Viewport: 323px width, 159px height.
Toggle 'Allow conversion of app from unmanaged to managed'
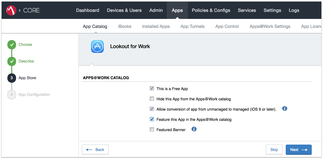(152, 109)
